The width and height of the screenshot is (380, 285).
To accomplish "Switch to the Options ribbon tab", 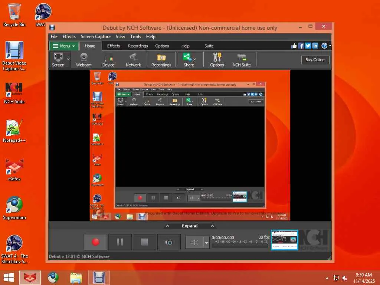I will [x=162, y=46].
